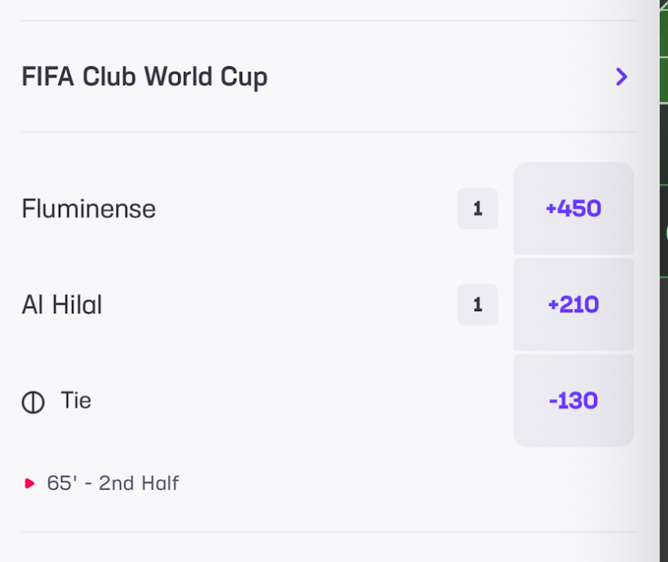Click Al Hilal's score badge showing 1
The height and width of the screenshot is (562, 668).
477,304
